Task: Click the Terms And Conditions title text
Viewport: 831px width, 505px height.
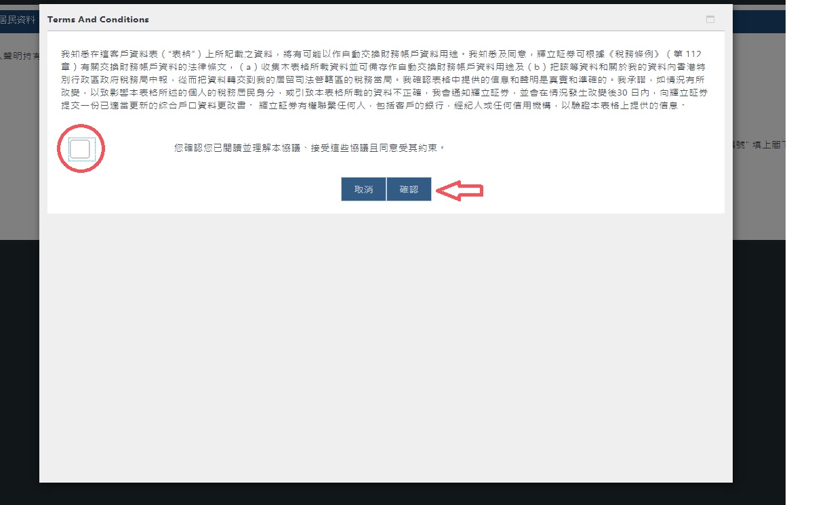Action: coord(98,20)
